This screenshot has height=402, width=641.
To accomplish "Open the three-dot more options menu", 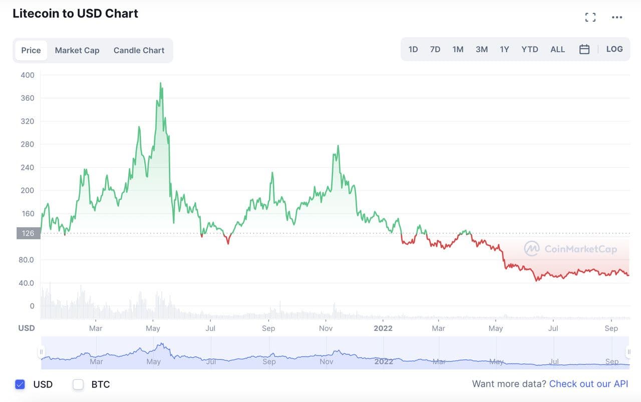I will (617, 18).
